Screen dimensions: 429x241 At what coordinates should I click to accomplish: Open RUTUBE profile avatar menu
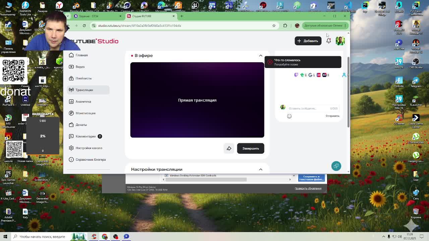340,41
